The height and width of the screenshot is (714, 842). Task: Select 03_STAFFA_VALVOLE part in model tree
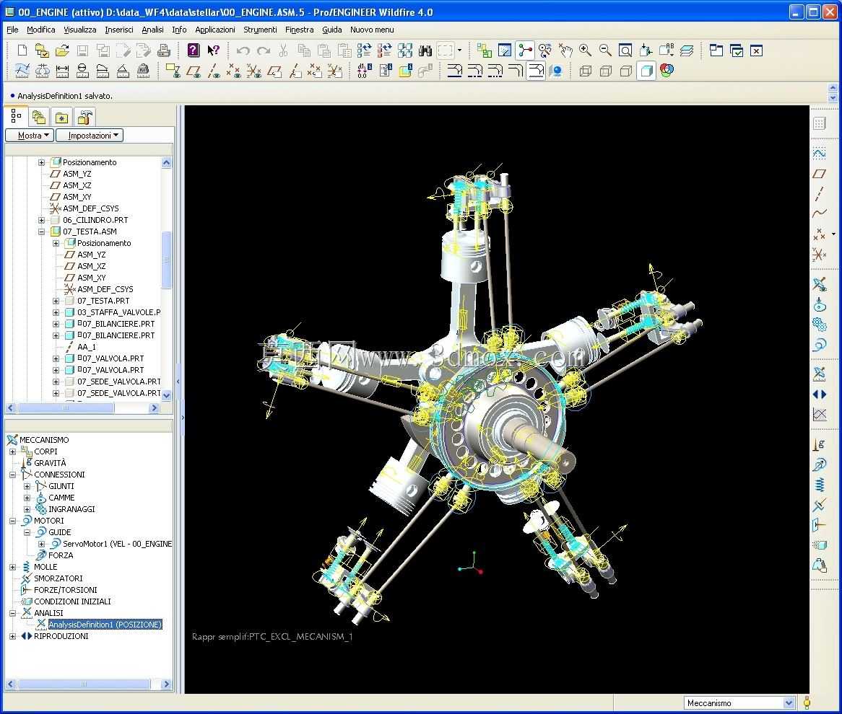tap(118, 312)
